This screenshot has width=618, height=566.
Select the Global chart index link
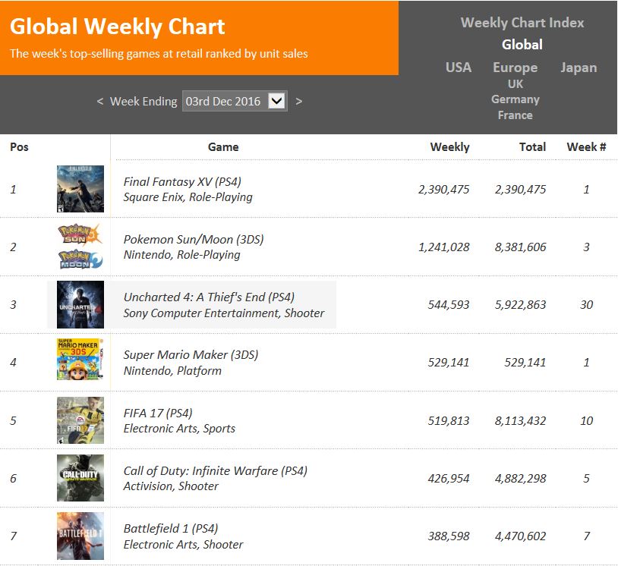522,45
